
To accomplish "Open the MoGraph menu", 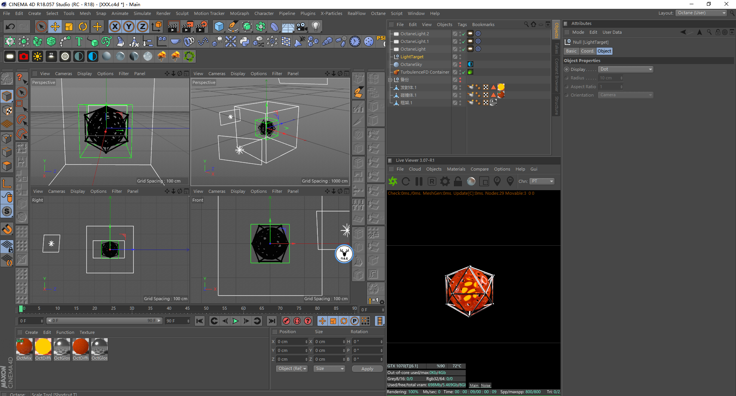I will tap(239, 13).
